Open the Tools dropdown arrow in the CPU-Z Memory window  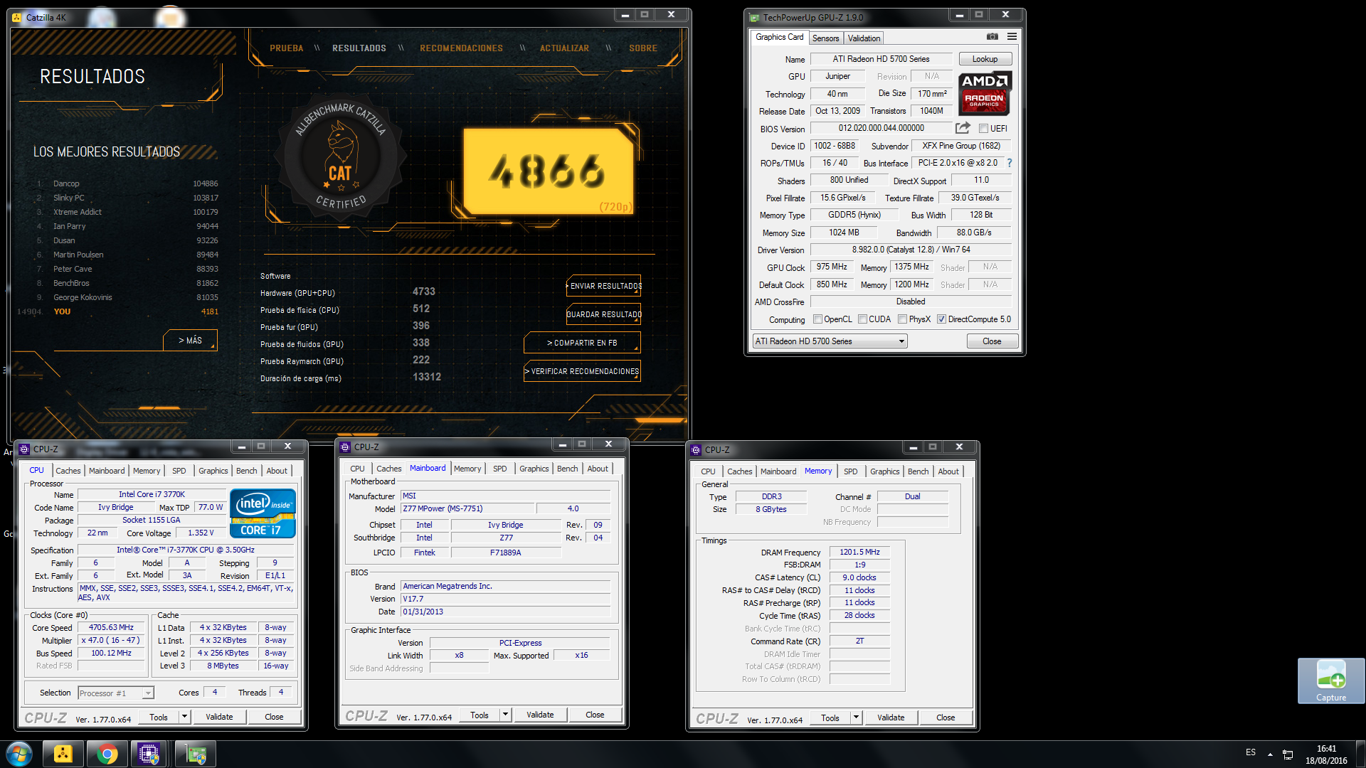click(x=856, y=718)
